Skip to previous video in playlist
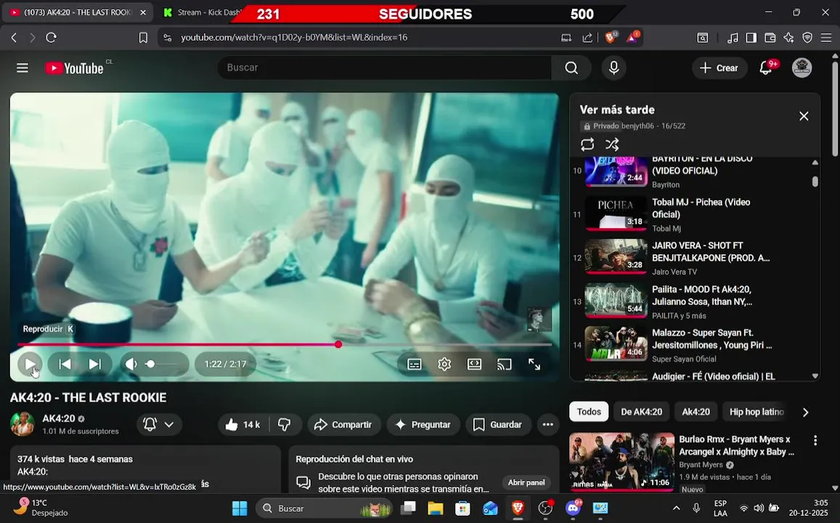Screen dimensions: 840x523 point(65,365)
